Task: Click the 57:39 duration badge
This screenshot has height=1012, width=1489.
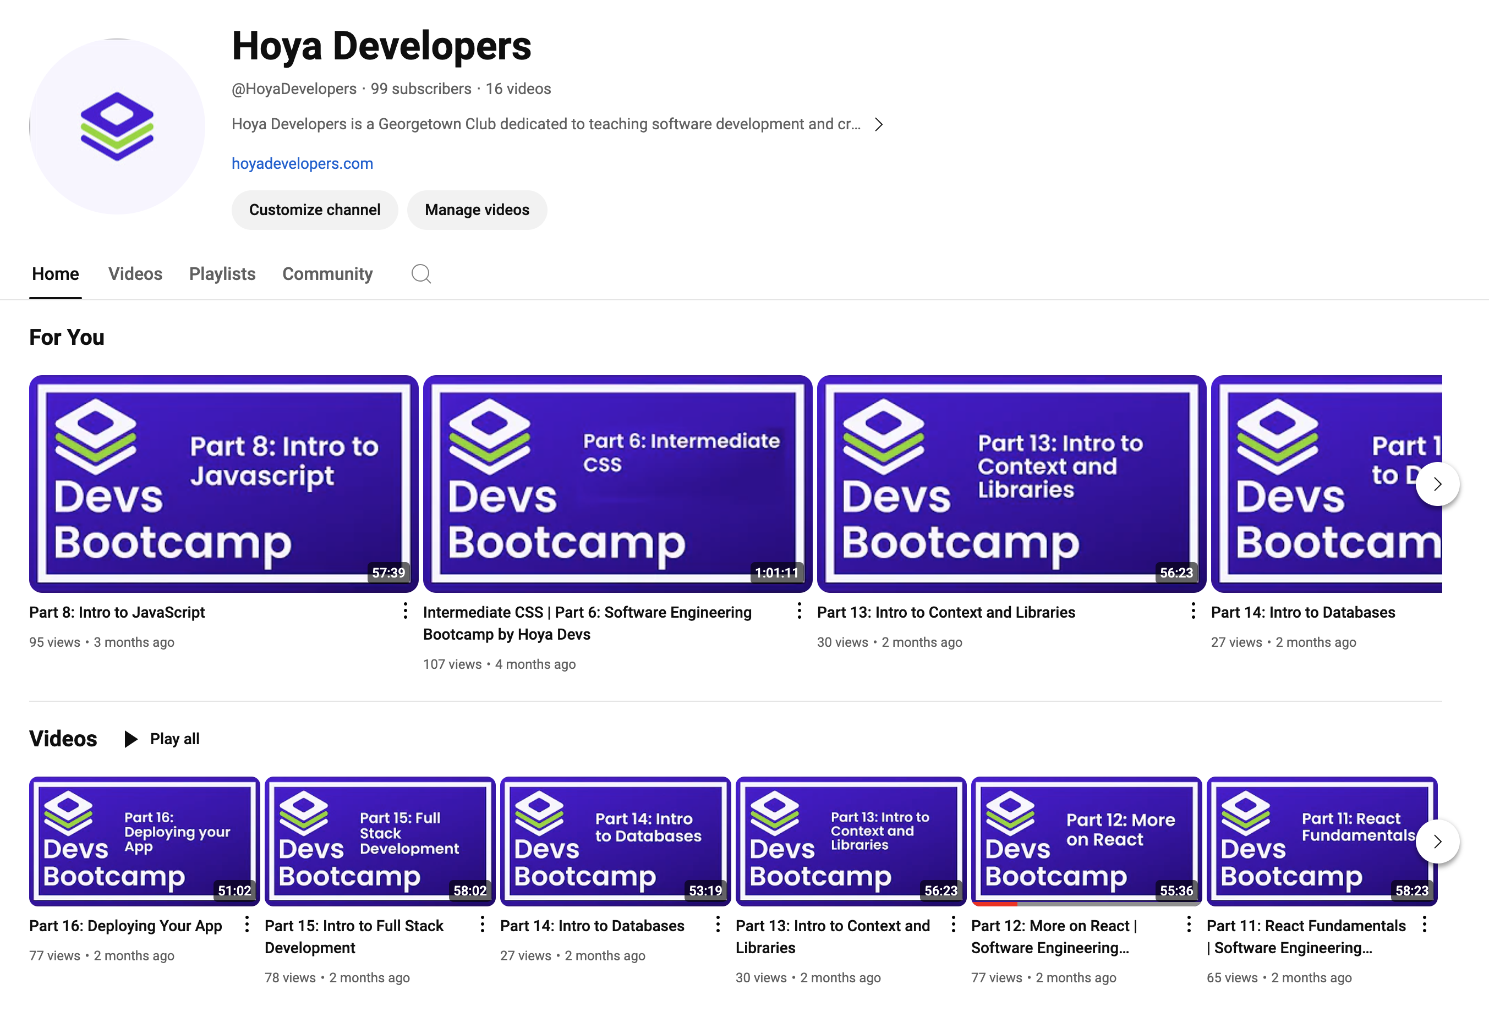Action: [x=389, y=573]
